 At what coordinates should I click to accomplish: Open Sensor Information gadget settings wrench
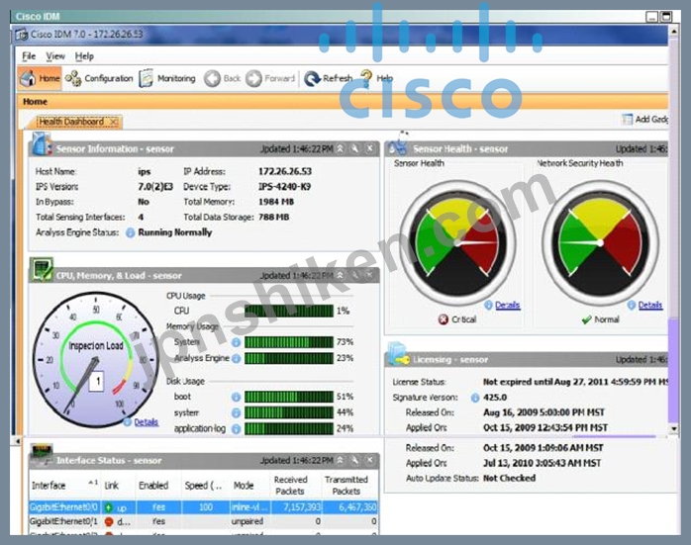click(x=354, y=148)
